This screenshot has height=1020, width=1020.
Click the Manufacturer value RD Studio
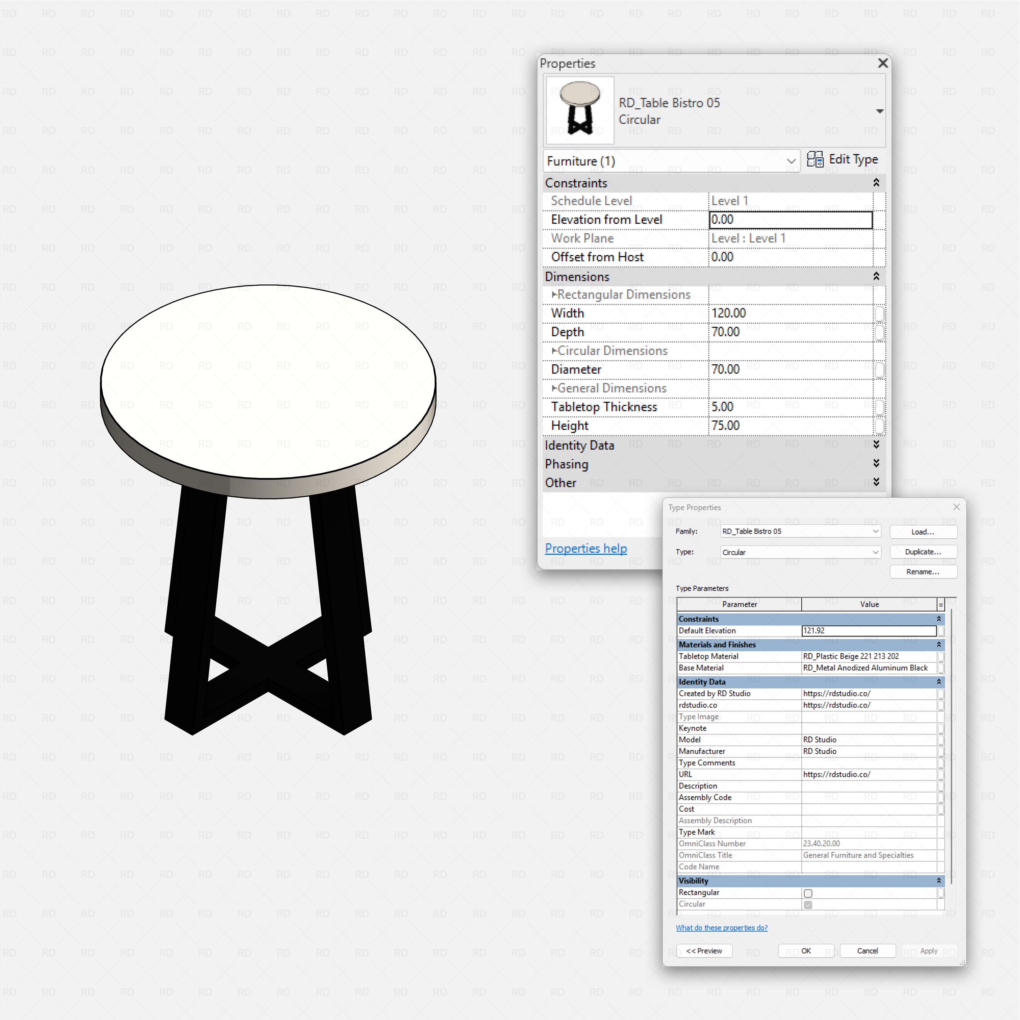pyautogui.click(x=869, y=751)
